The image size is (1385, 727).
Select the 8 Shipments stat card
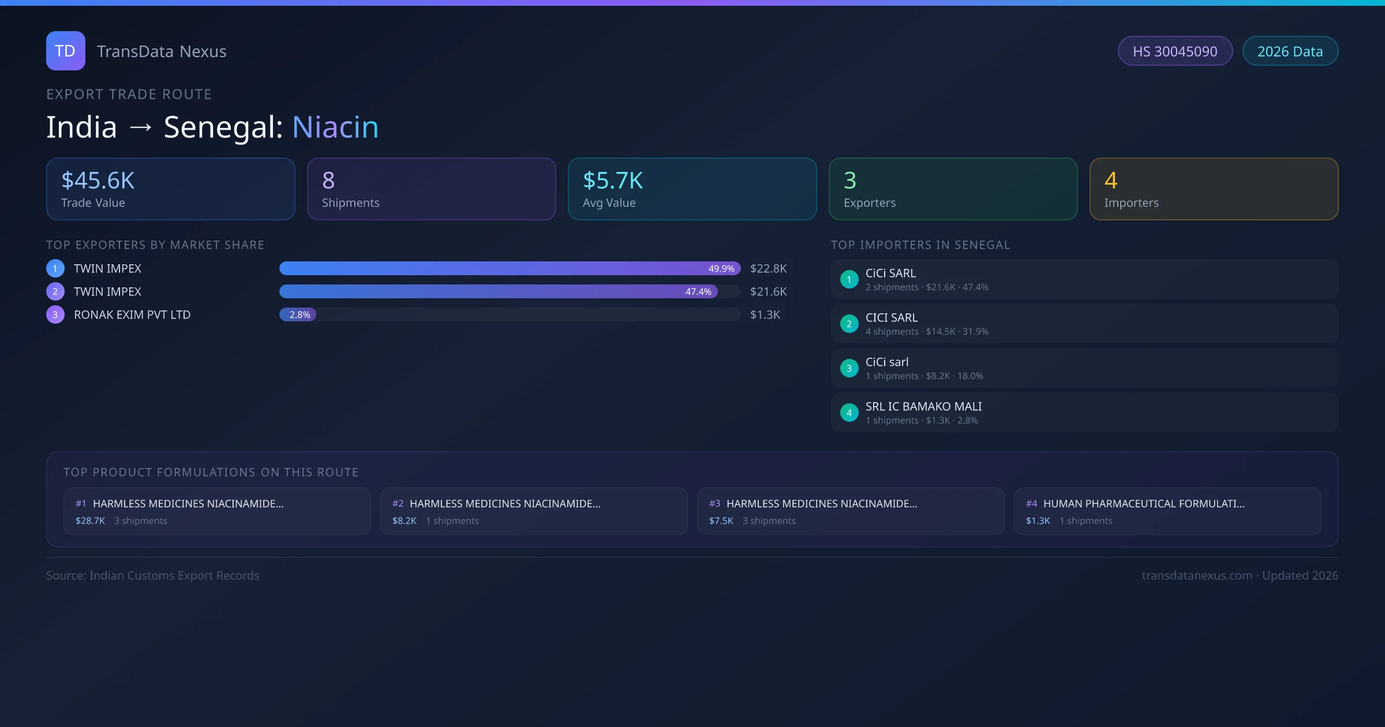431,189
